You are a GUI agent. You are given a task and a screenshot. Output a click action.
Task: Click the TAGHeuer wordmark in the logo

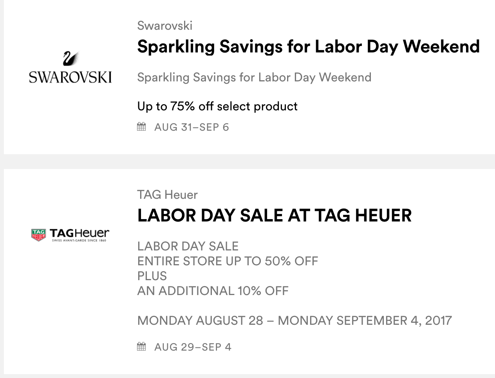pos(79,233)
